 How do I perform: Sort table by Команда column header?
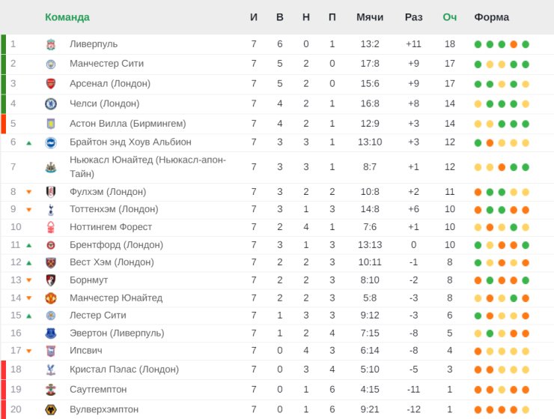(67, 17)
